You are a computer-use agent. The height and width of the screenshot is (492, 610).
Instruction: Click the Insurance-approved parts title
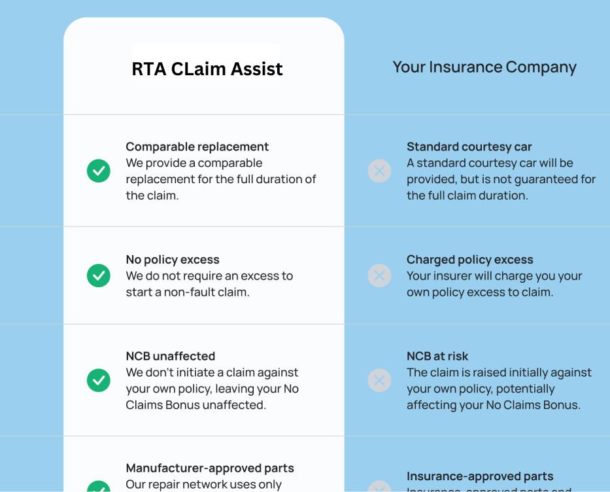[x=480, y=476]
